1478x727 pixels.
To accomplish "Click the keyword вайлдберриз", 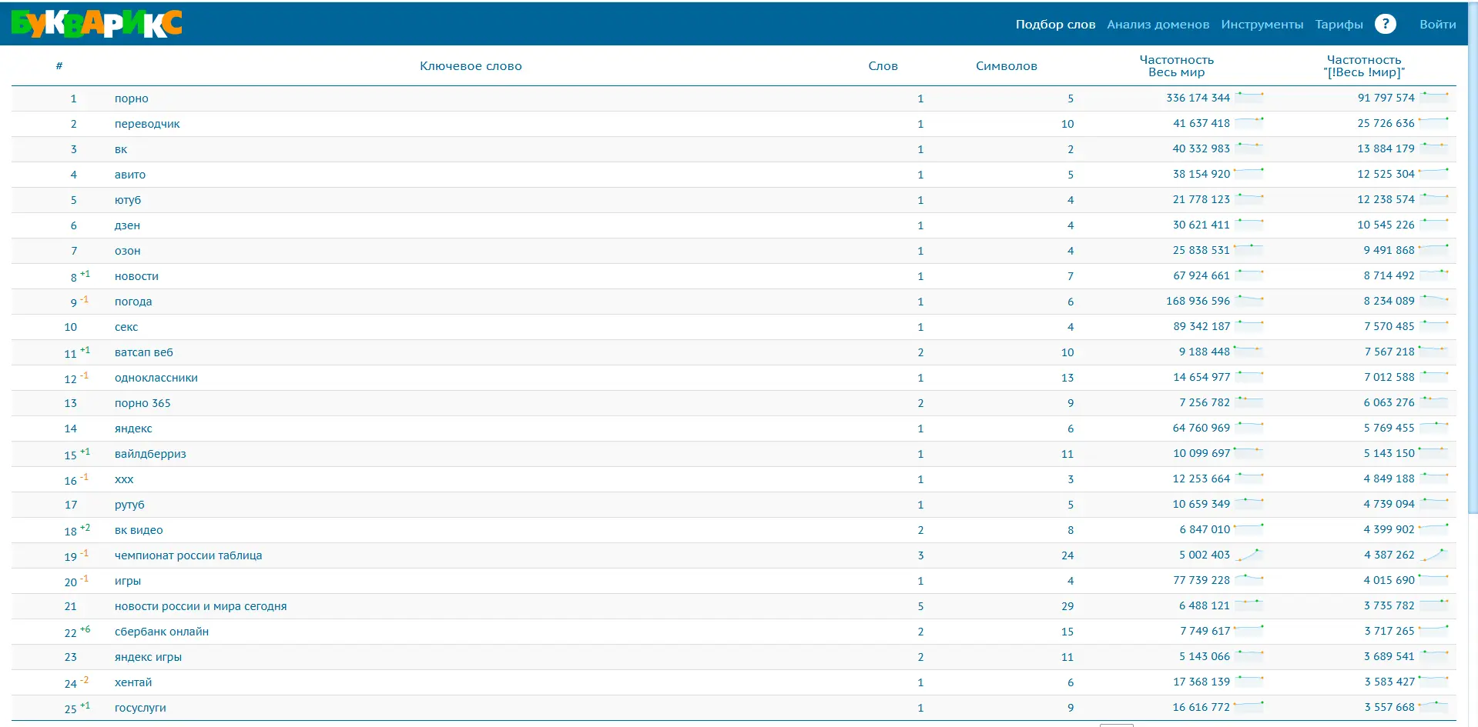I will (150, 454).
